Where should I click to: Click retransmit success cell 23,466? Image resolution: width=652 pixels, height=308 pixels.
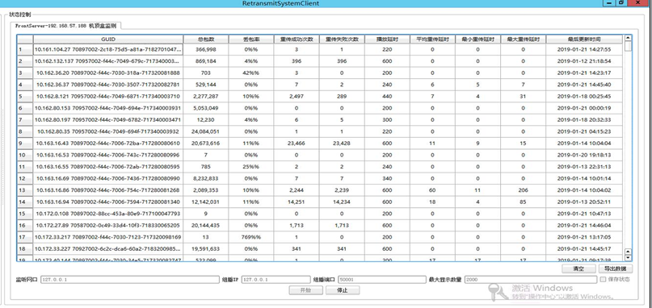point(297,144)
